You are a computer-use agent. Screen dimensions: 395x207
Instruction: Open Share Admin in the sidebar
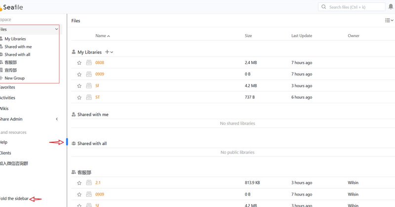pyautogui.click(x=11, y=119)
